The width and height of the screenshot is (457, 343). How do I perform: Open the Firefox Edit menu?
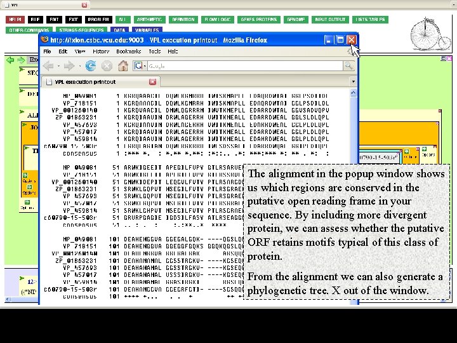[x=63, y=51]
